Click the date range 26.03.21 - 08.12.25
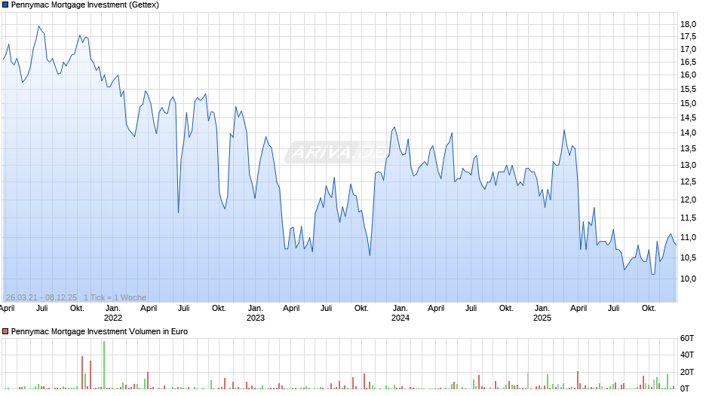The width and height of the screenshot is (709, 396). tap(41, 297)
